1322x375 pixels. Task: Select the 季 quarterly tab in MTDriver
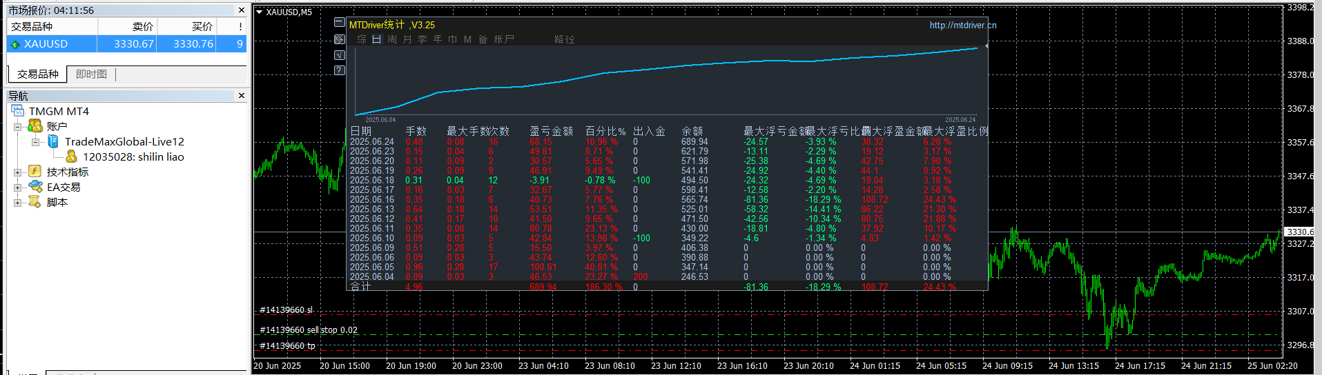422,39
